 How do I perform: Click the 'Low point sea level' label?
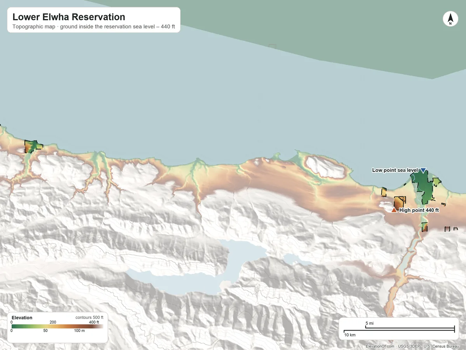(x=395, y=170)
